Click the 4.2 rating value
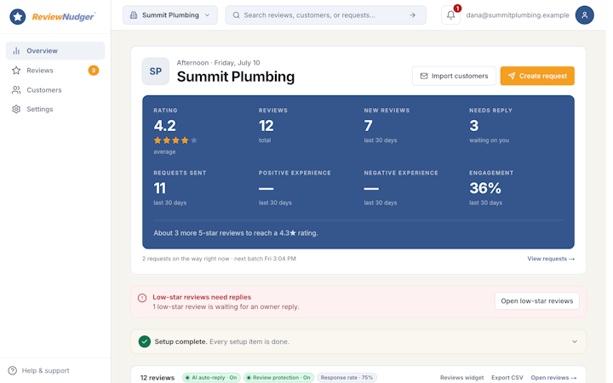 click(x=164, y=126)
